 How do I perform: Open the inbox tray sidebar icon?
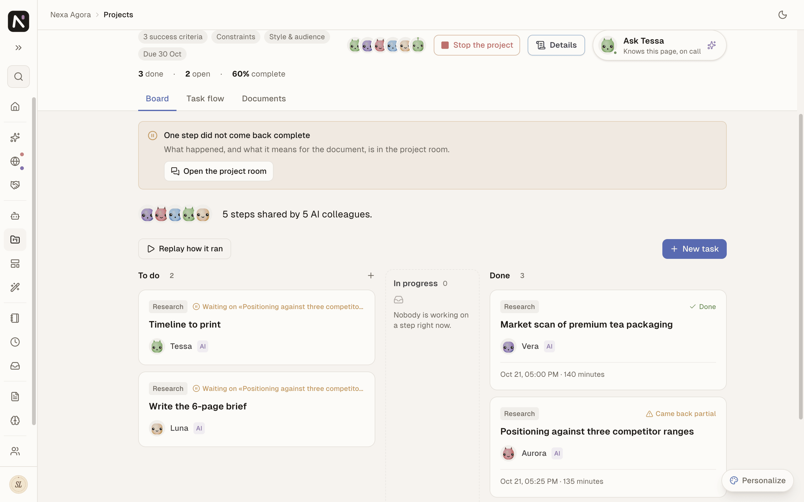15,366
